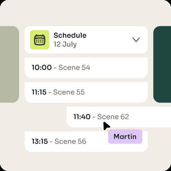Select the Scene 54 text
This screenshot has width=171, height=171.
[74, 67]
